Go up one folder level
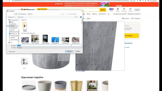The width and height of the screenshot is (162, 91). tap(14, 14)
